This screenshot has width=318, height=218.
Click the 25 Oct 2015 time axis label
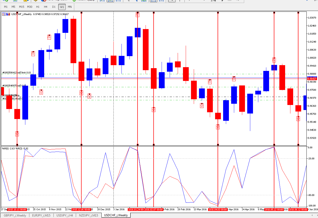(x=39, y=209)
